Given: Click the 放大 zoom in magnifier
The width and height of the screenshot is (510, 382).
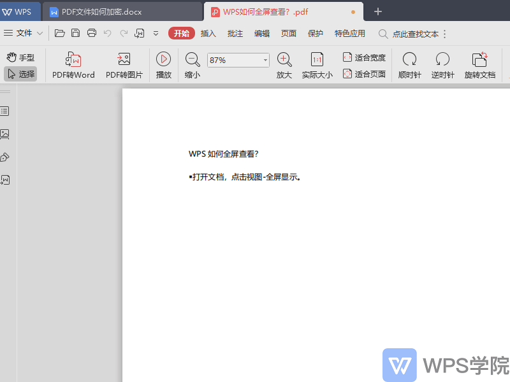Looking at the screenshot, I should point(284,60).
